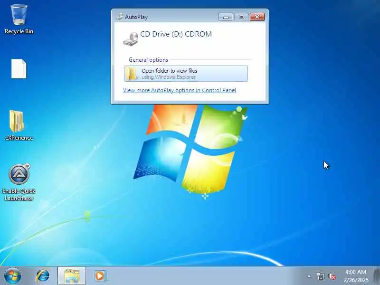Select the Enable Quick Launch.exe icon
Image resolution: width=380 pixels, height=285 pixels.
(x=19, y=182)
